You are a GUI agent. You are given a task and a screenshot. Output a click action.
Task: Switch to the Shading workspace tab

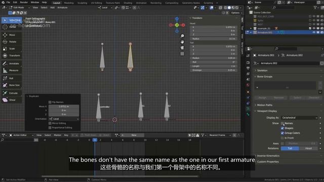pyautogui.click(x=128, y=3)
